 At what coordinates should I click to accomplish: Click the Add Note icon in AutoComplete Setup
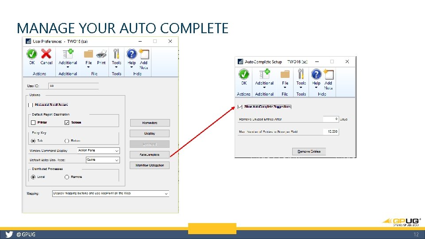(x=328, y=74)
